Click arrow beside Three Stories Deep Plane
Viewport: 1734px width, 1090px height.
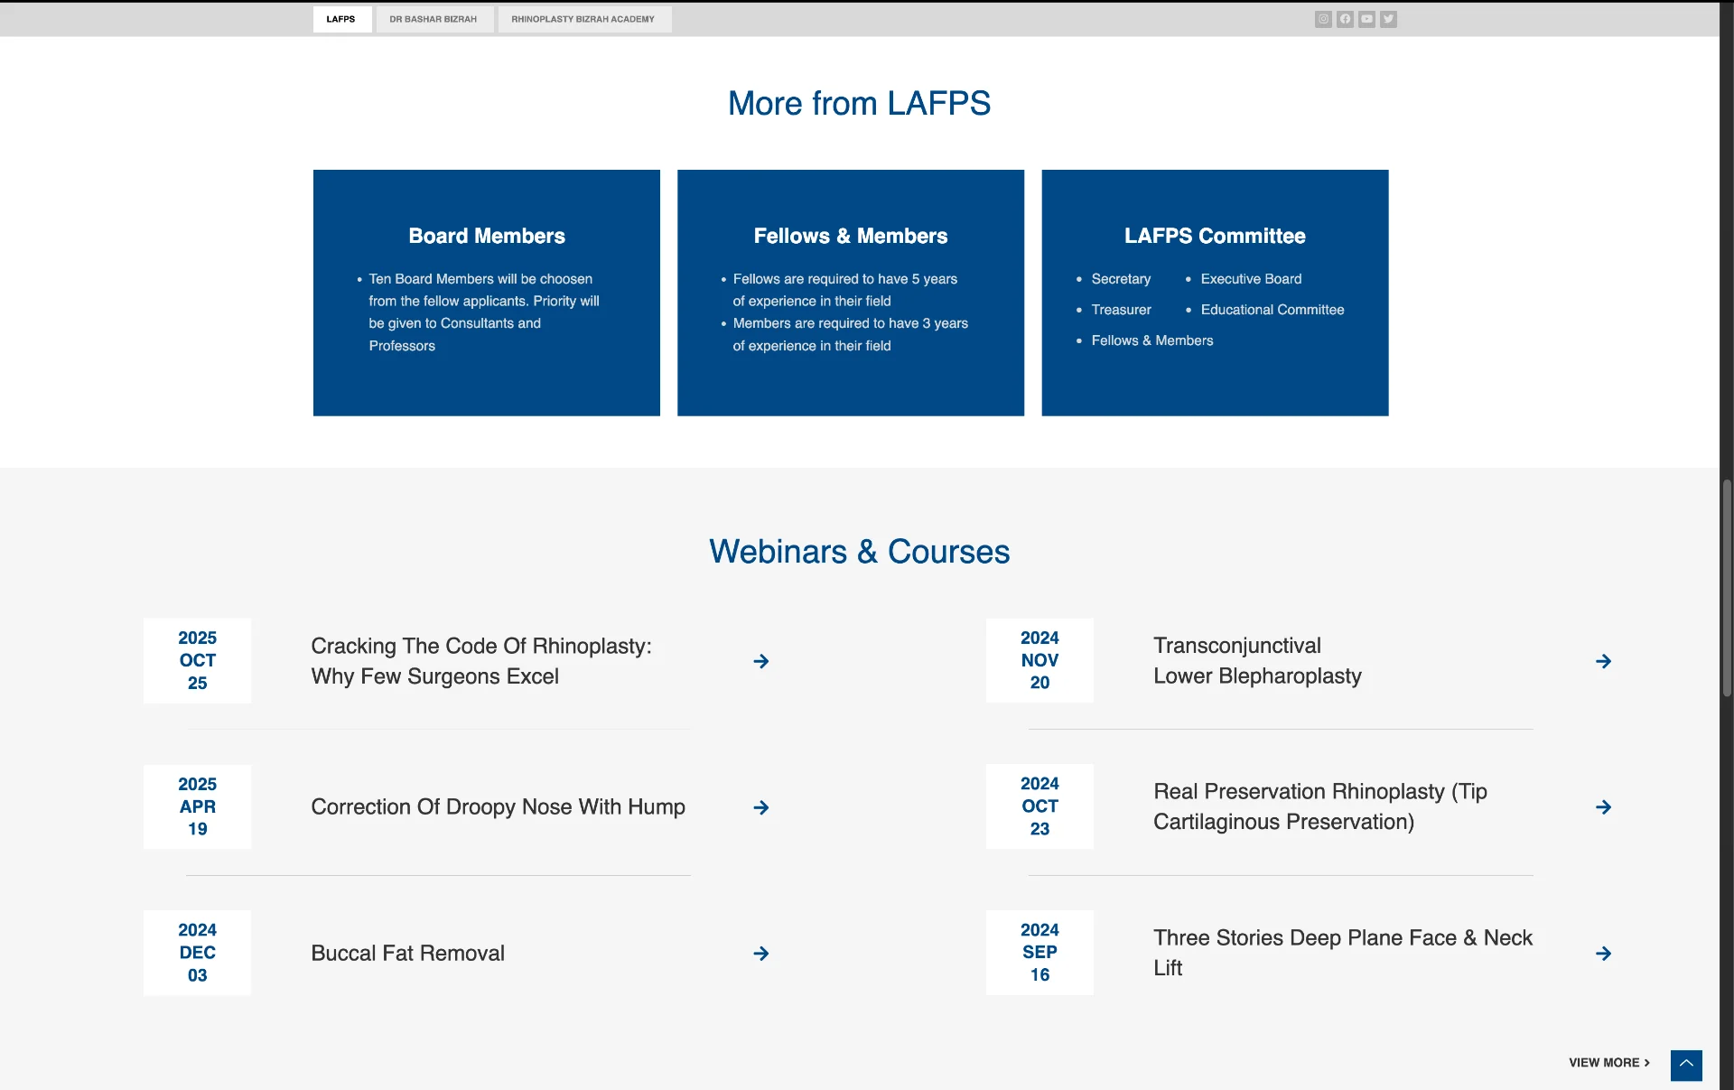[x=1603, y=954]
